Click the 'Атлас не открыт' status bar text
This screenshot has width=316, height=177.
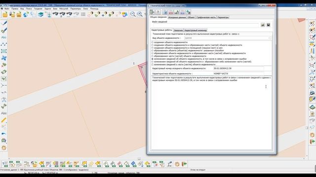[x=197, y=170]
